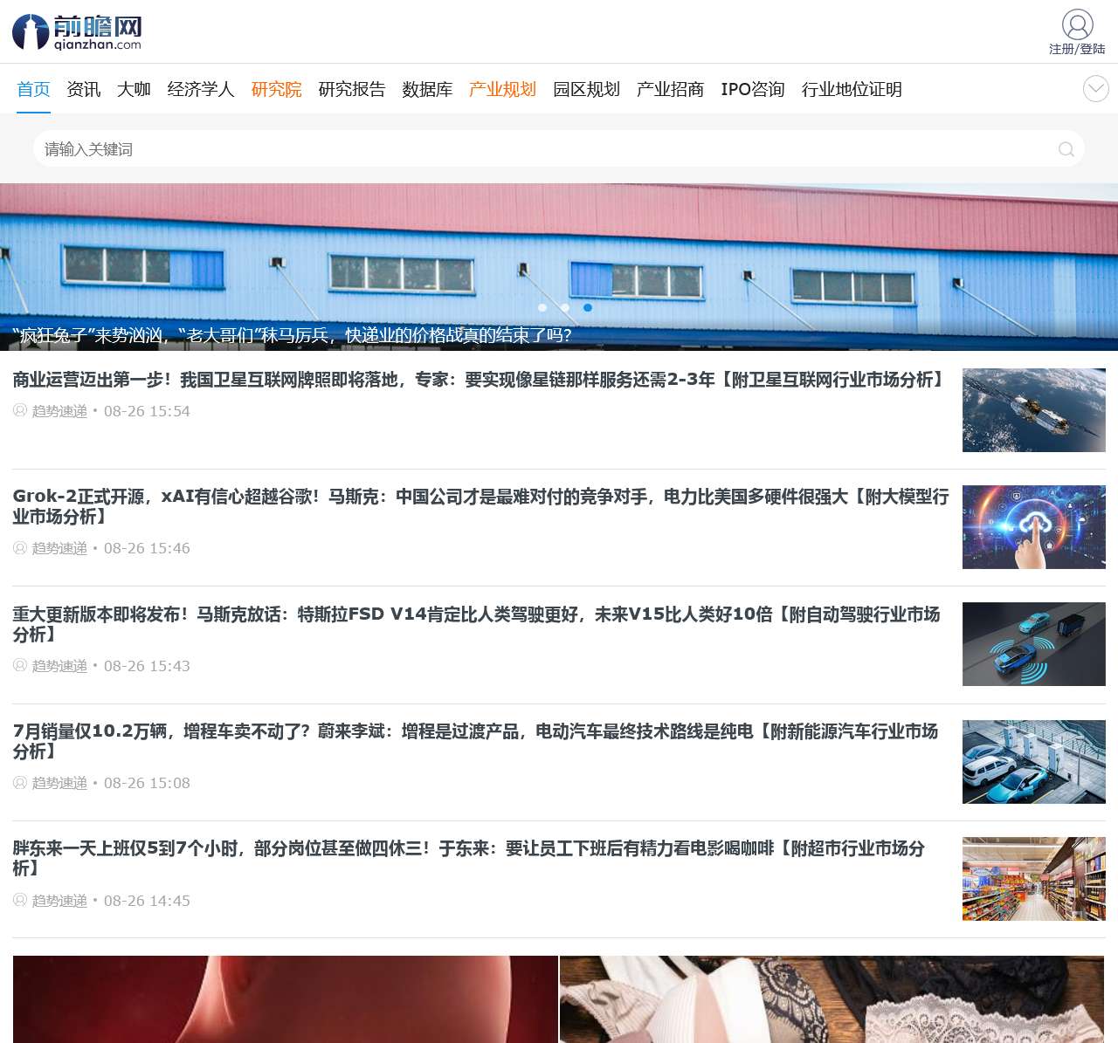
Task: Open the 产业招商 menu item
Action: tap(670, 89)
